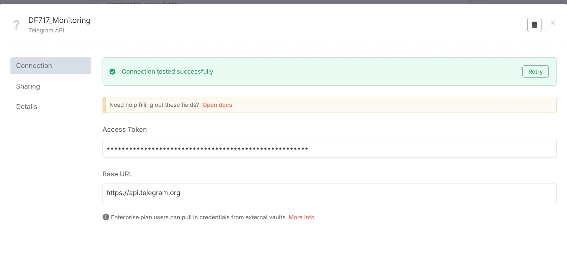Click the question mark credential icon

(17, 25)
